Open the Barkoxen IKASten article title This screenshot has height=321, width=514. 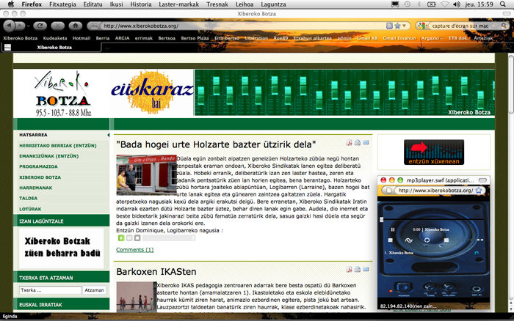pos(156,273)
